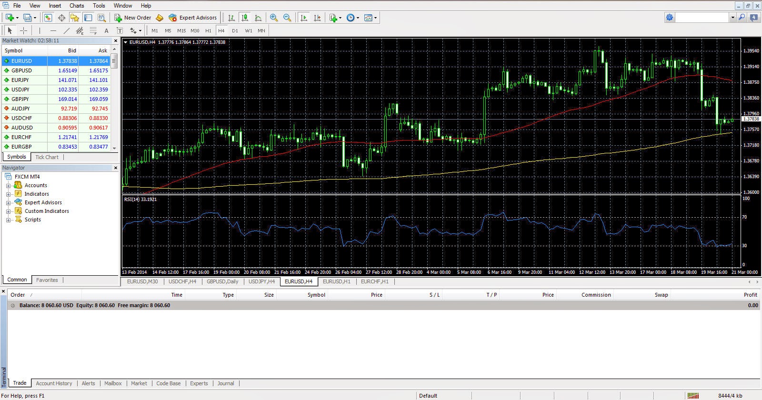Open the arrows objects tool
The height and width of the screenshot is (400, 762).
(133, 30)
